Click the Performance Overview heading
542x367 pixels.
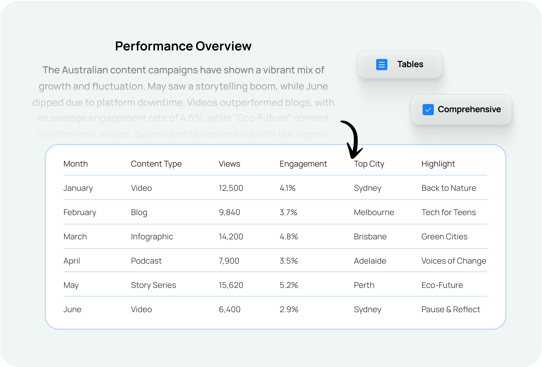coord(183,46)
